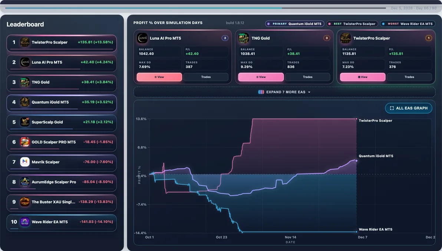Click the AurumEdge Scalper Pro icon
442x251 pixels.
tap(25, 182)
